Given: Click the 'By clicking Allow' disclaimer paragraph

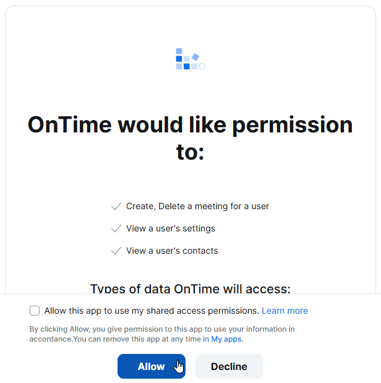Looking at the screenshot, I should 162,334.
